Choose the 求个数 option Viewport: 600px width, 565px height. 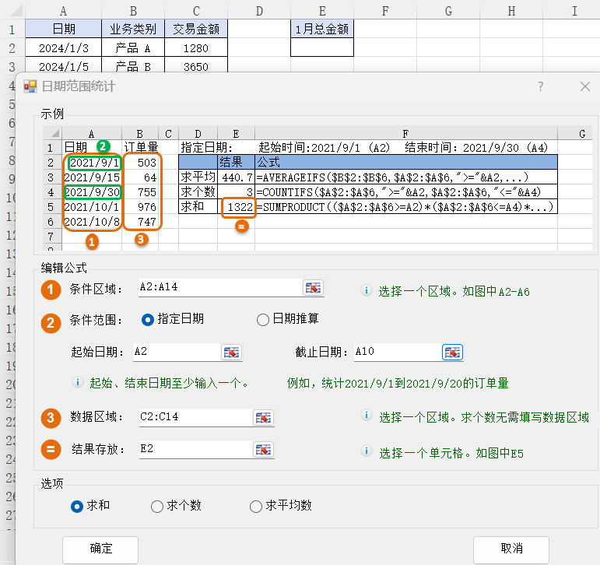point(157,506)
